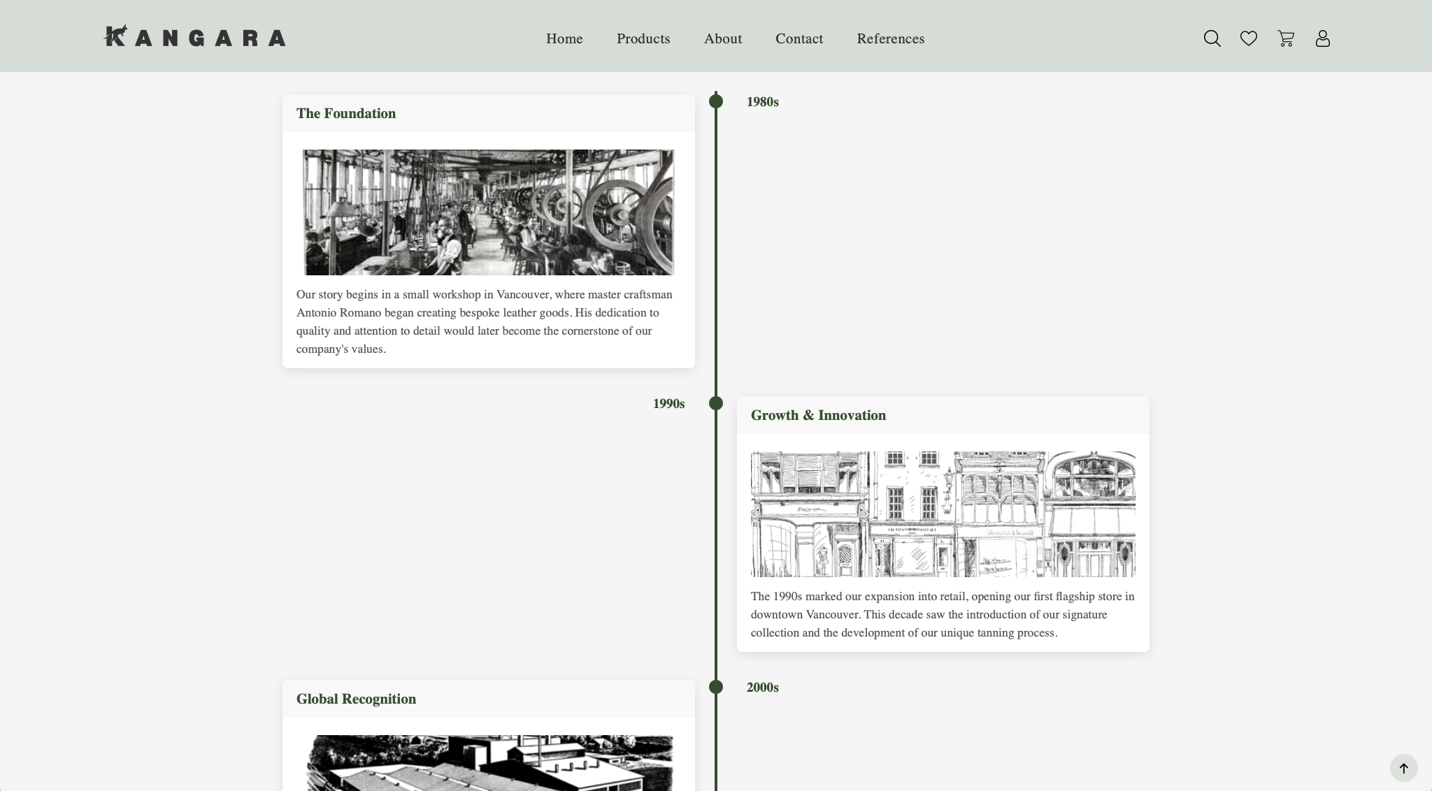
Task: Click the 1980s timeline dot
Action: pos(716,101)
